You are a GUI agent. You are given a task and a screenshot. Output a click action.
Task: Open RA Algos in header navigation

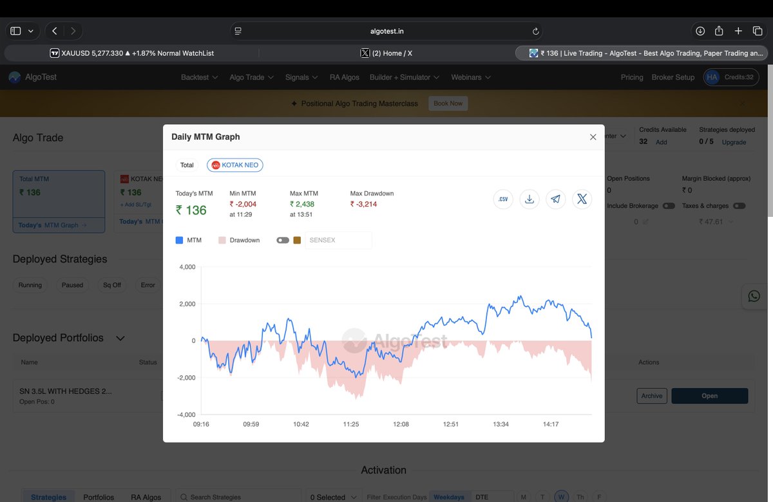coord(345,77)
